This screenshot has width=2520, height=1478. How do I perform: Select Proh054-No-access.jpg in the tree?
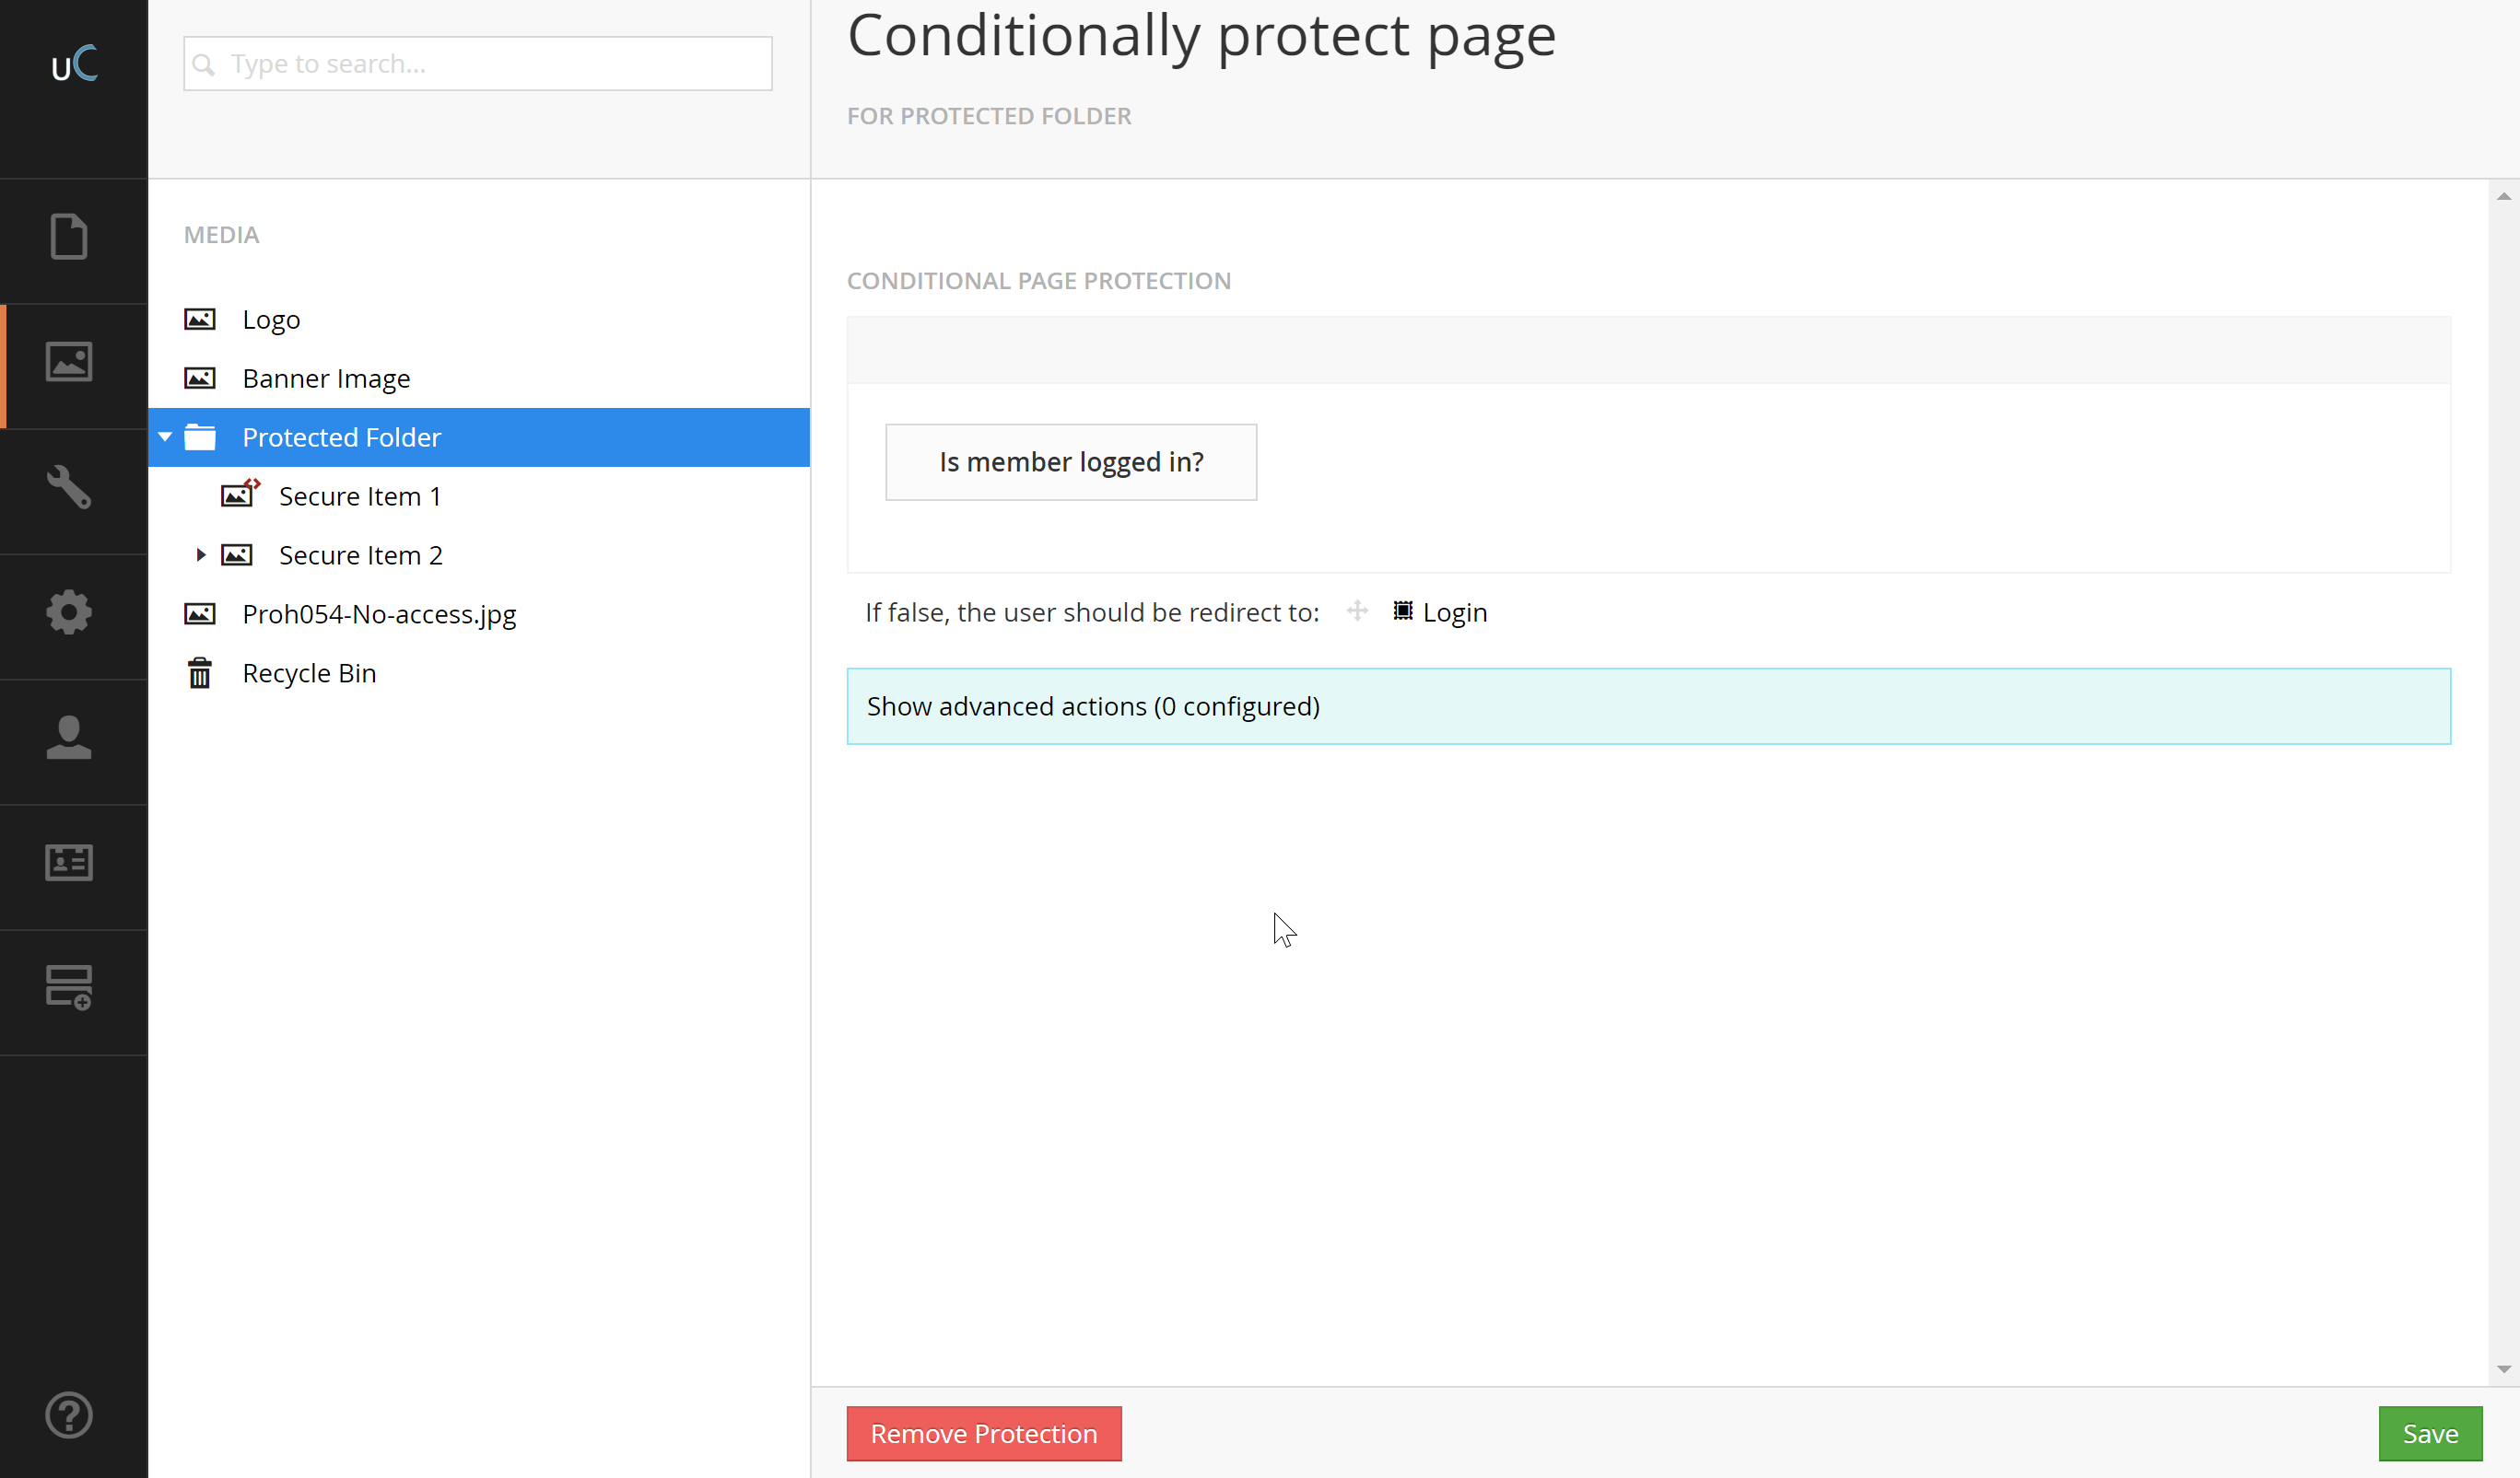(x=379, y=614)
